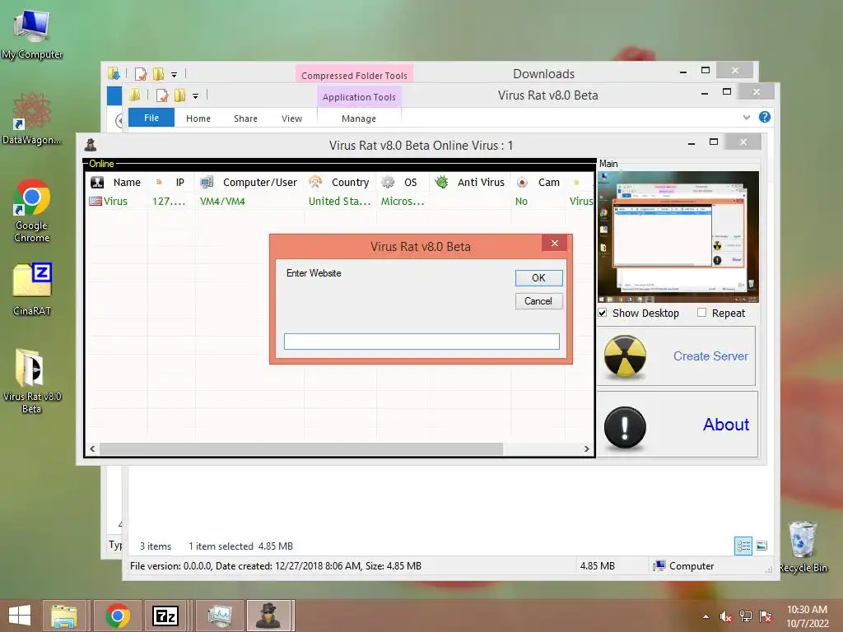The image size is (843, 632).
Task: Open the Recycle Bin
Action: (803, 547)
